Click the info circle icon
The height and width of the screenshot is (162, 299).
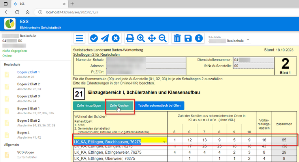click(x=199, y=38)
